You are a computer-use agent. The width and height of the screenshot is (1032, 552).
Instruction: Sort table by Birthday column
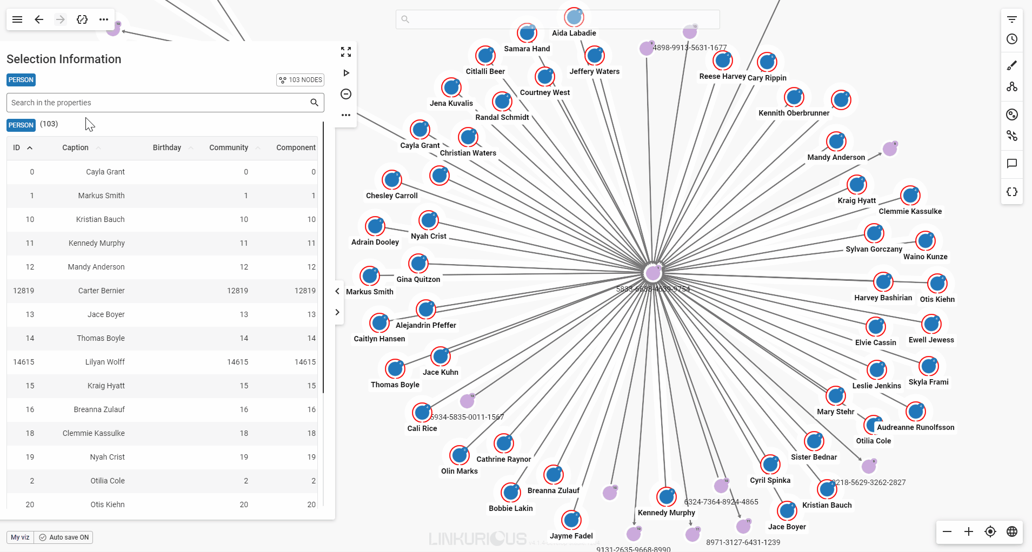167,147
